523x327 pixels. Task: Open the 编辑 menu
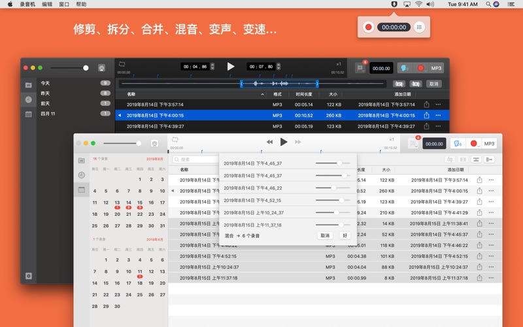(47, 4)
